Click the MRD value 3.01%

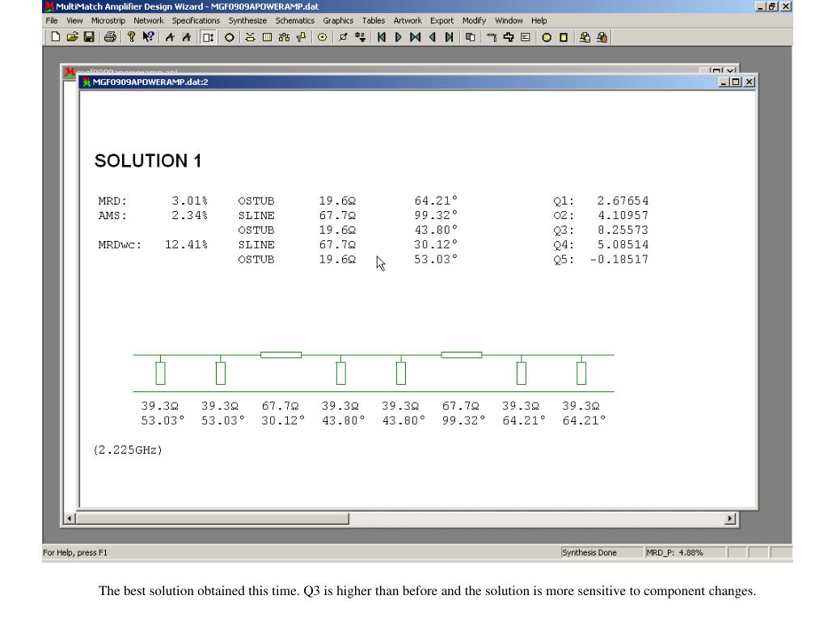tap(189, 201)
